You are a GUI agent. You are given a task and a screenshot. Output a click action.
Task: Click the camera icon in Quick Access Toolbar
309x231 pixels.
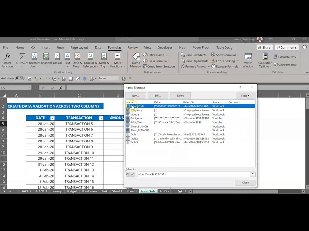click(78, 78)
